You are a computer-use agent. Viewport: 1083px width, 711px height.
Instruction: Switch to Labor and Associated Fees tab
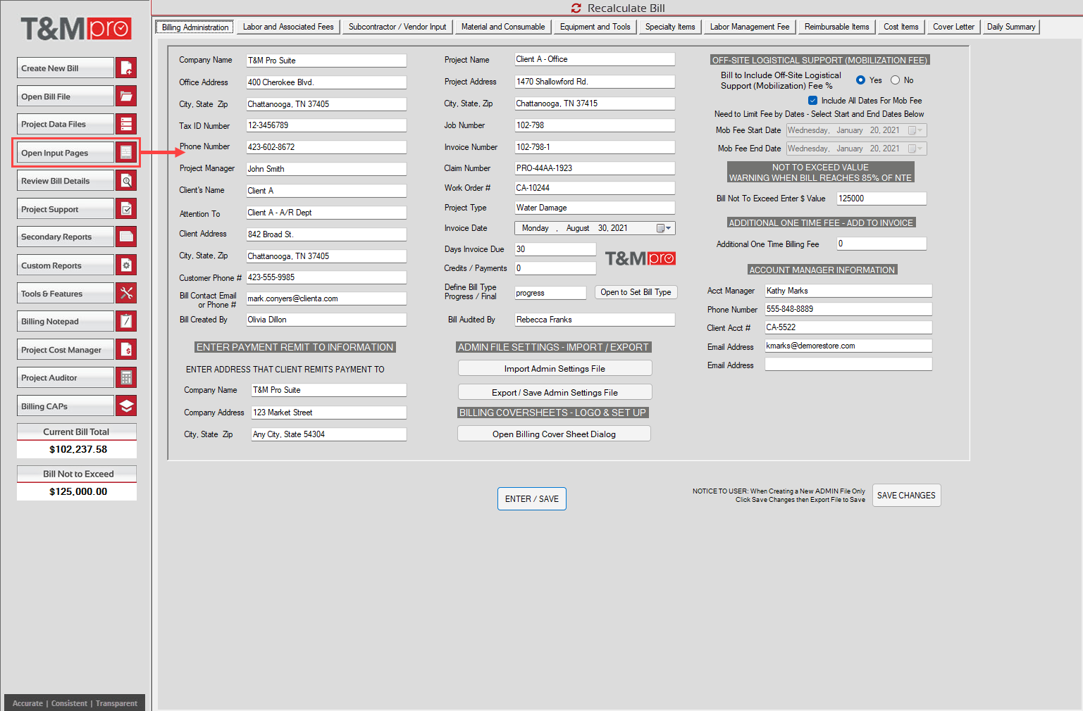(288, 27)
